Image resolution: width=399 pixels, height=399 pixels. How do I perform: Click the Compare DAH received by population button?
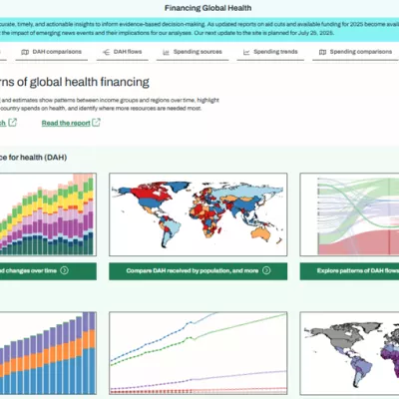(199, 271)
